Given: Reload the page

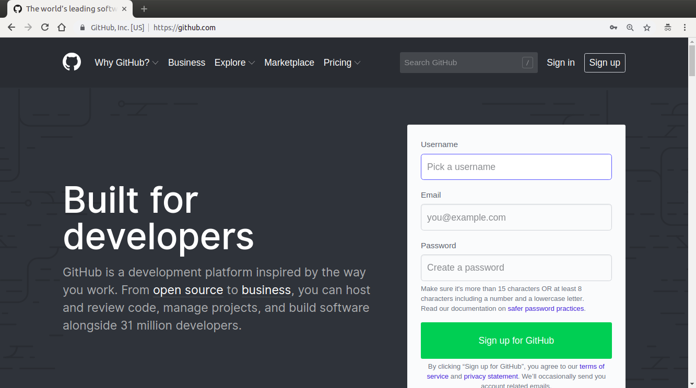Looking at the screenshot, I should click(x=45, y=28).
